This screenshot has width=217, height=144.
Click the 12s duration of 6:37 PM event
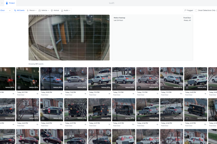(x=133, y=124)
